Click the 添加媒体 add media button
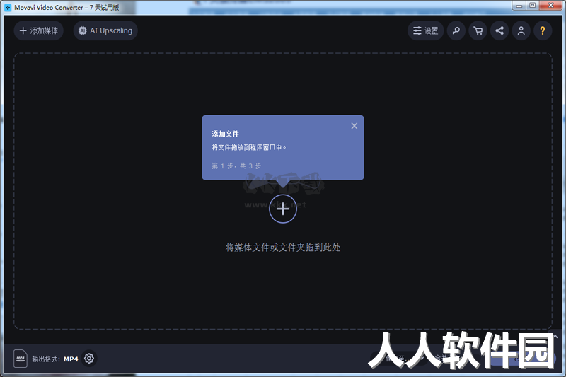The height and width of the screenshot is (377, 566). pyautogui.click(x=39, y=30)
